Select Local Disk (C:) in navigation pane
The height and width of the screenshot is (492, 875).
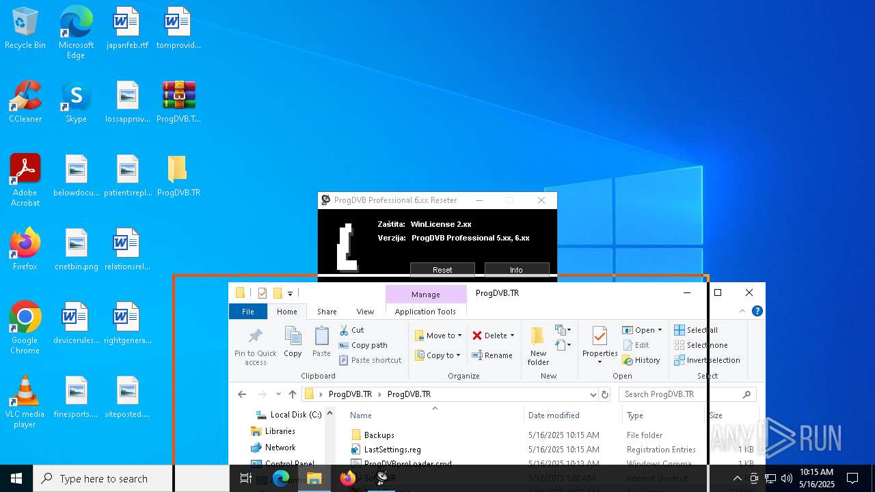click(288, 415)
